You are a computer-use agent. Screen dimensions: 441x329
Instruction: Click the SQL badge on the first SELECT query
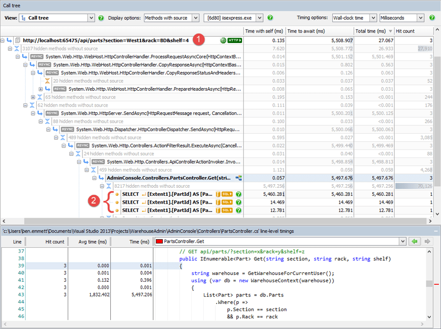227,194
